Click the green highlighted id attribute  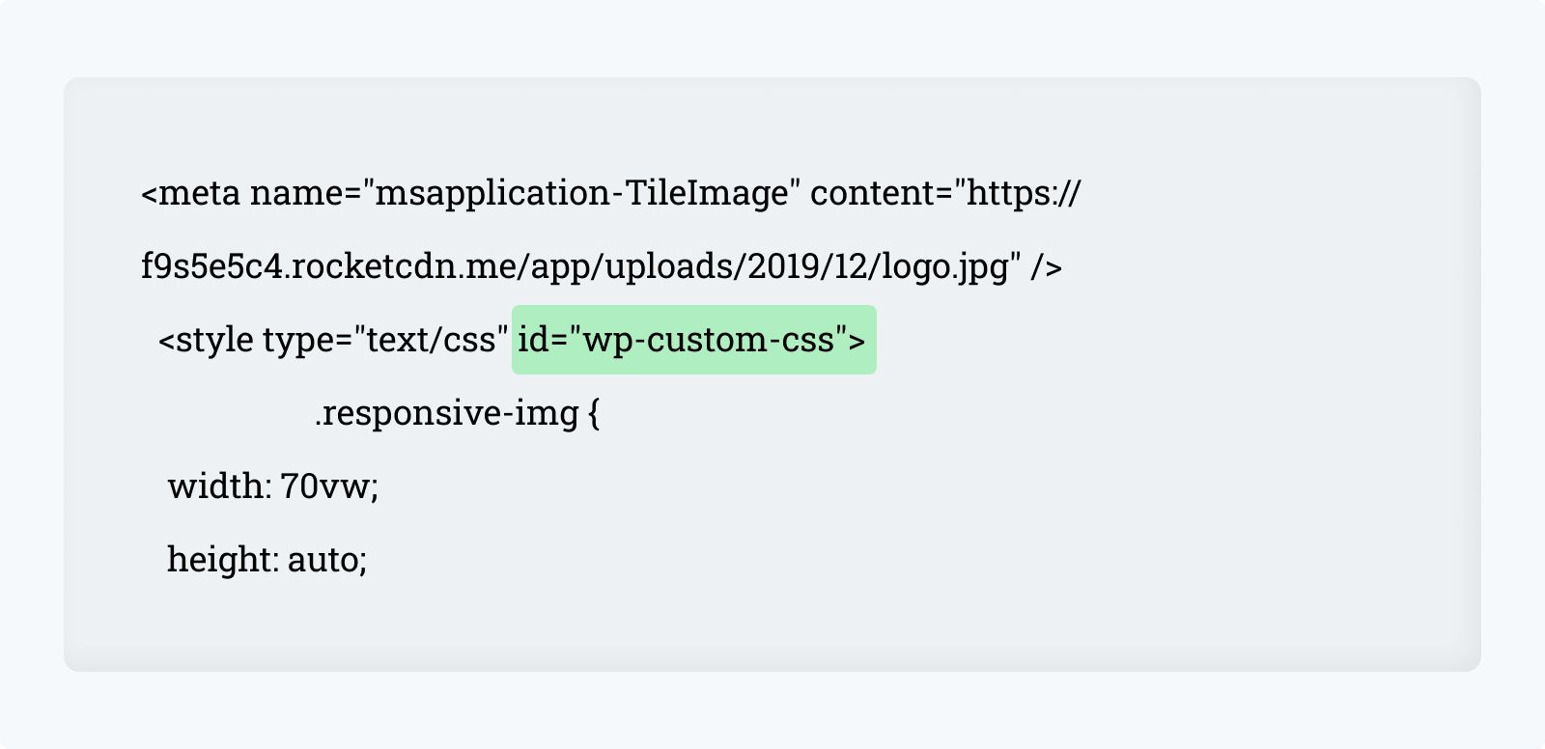[693, 340]
